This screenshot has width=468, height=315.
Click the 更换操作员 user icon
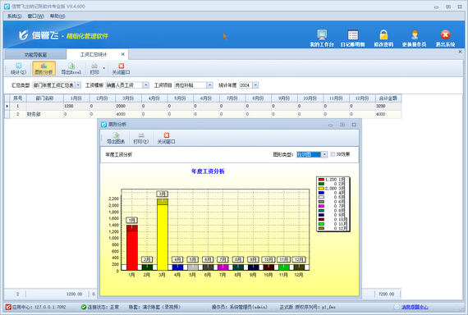tap(415, 35)
